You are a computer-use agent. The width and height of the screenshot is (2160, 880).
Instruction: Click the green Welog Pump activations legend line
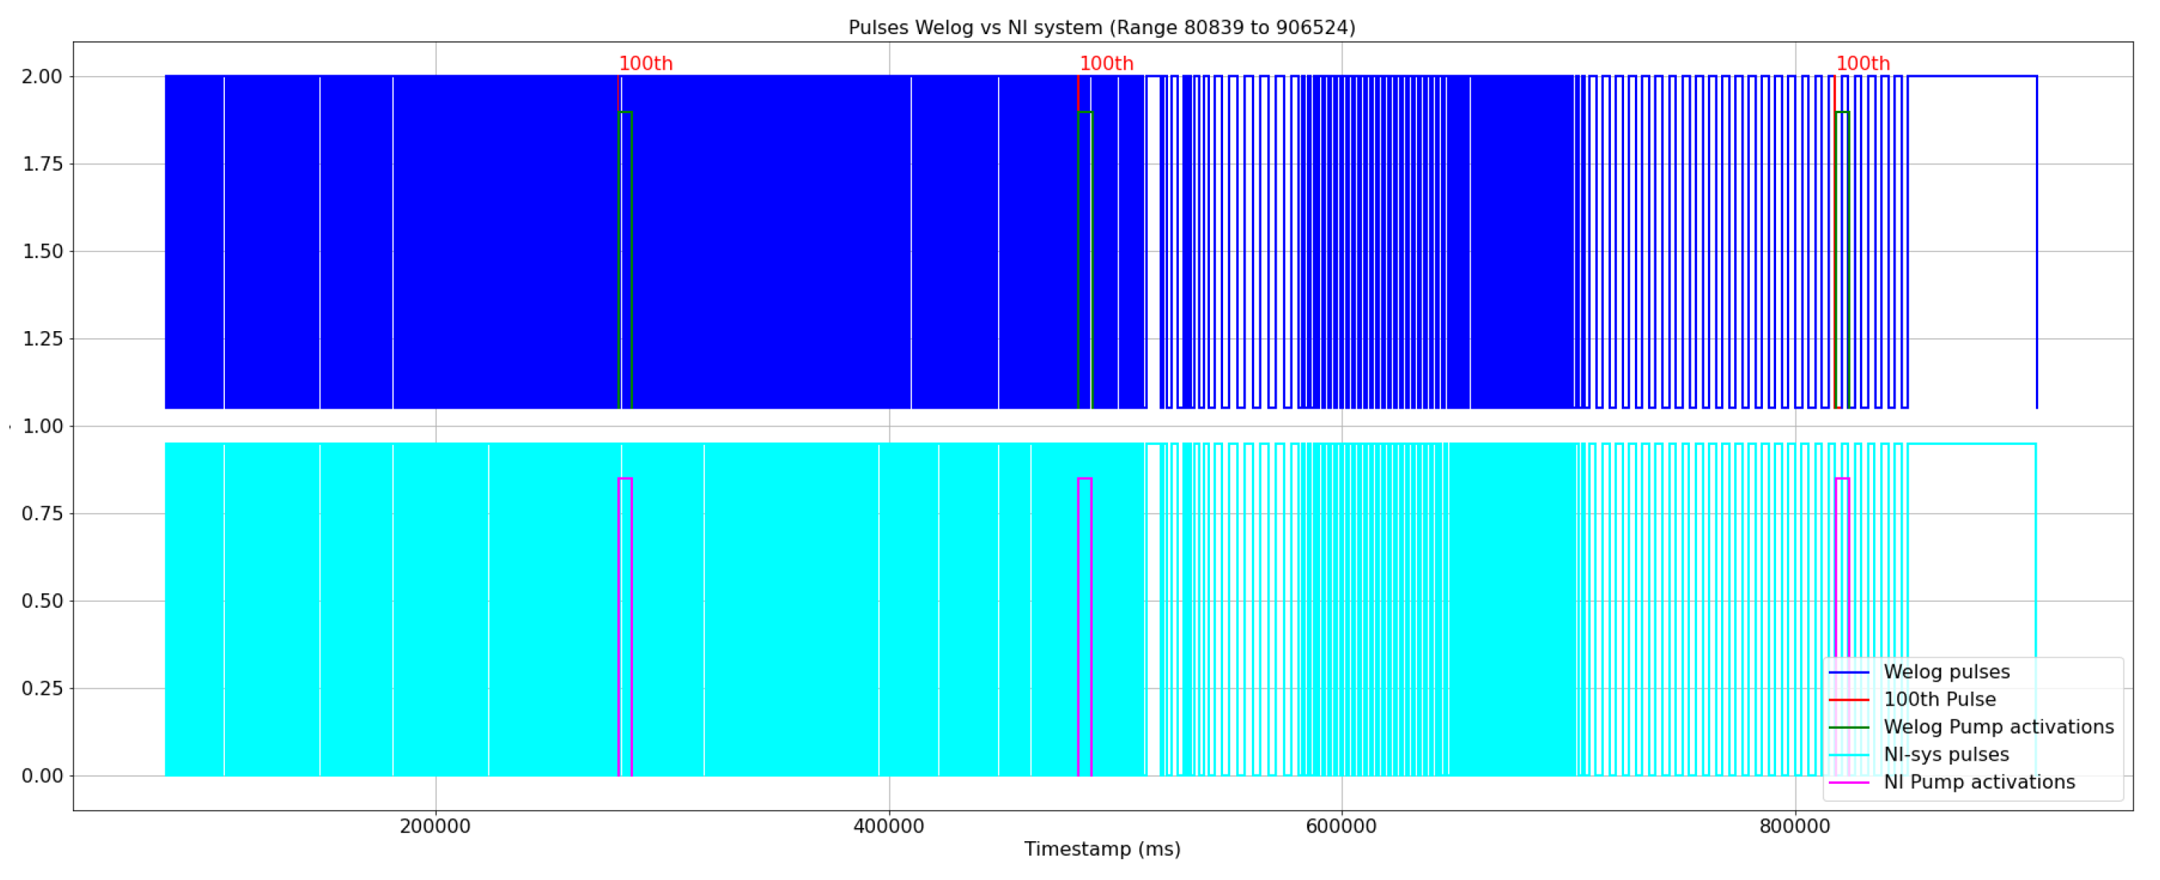[1848, 727]
